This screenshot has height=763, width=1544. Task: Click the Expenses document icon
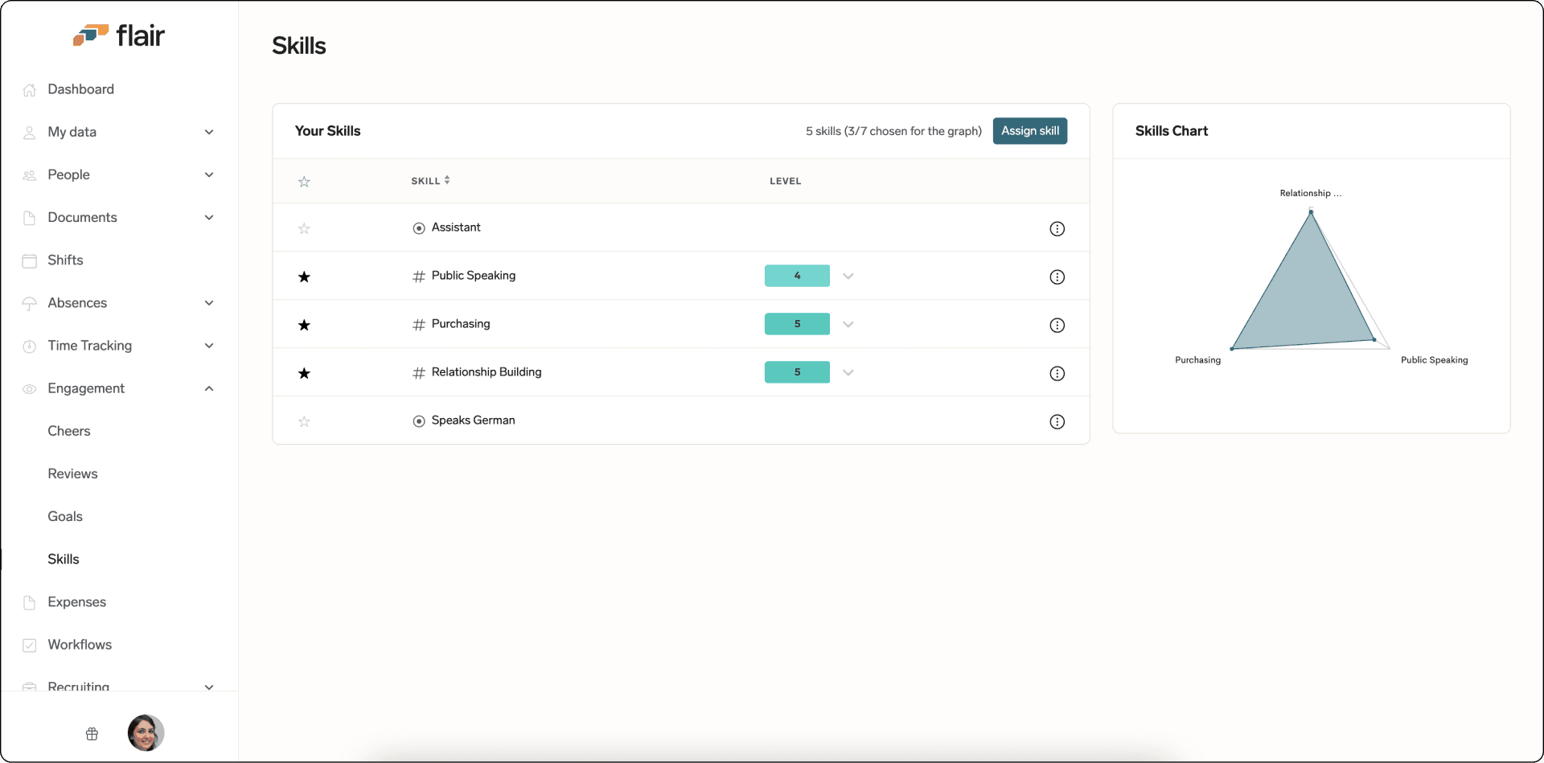tap(30, 602)
